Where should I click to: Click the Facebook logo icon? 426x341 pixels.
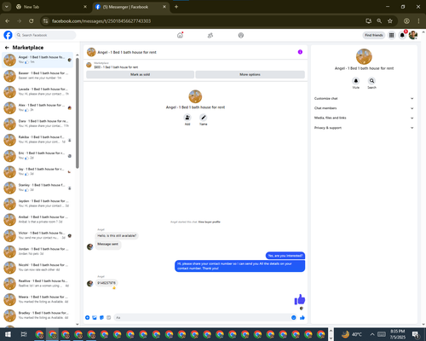pos(8,35)
